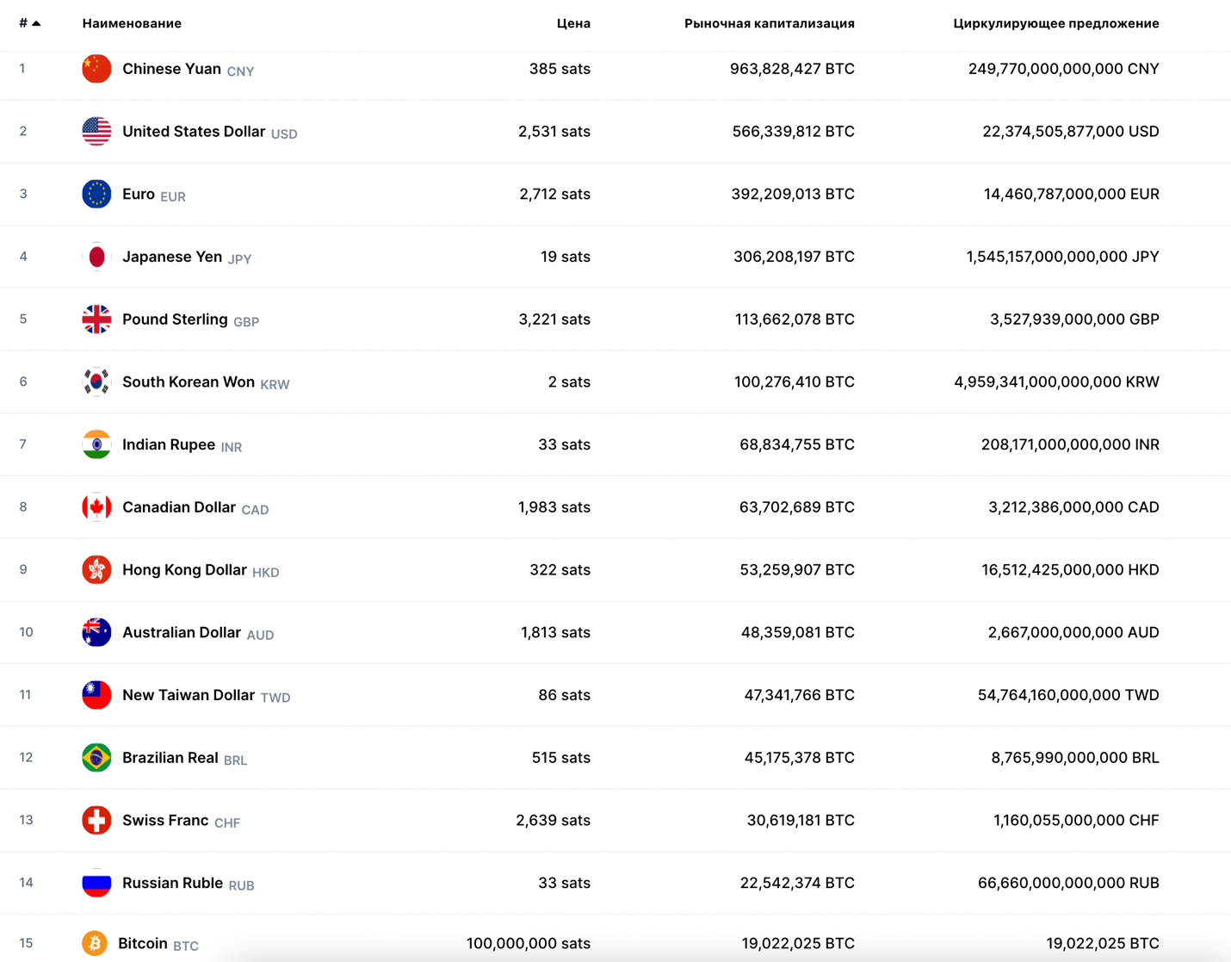Click the Japanese Yen flag icon
This screenshot has width=1231, height=962.
[x=96, y=257]
